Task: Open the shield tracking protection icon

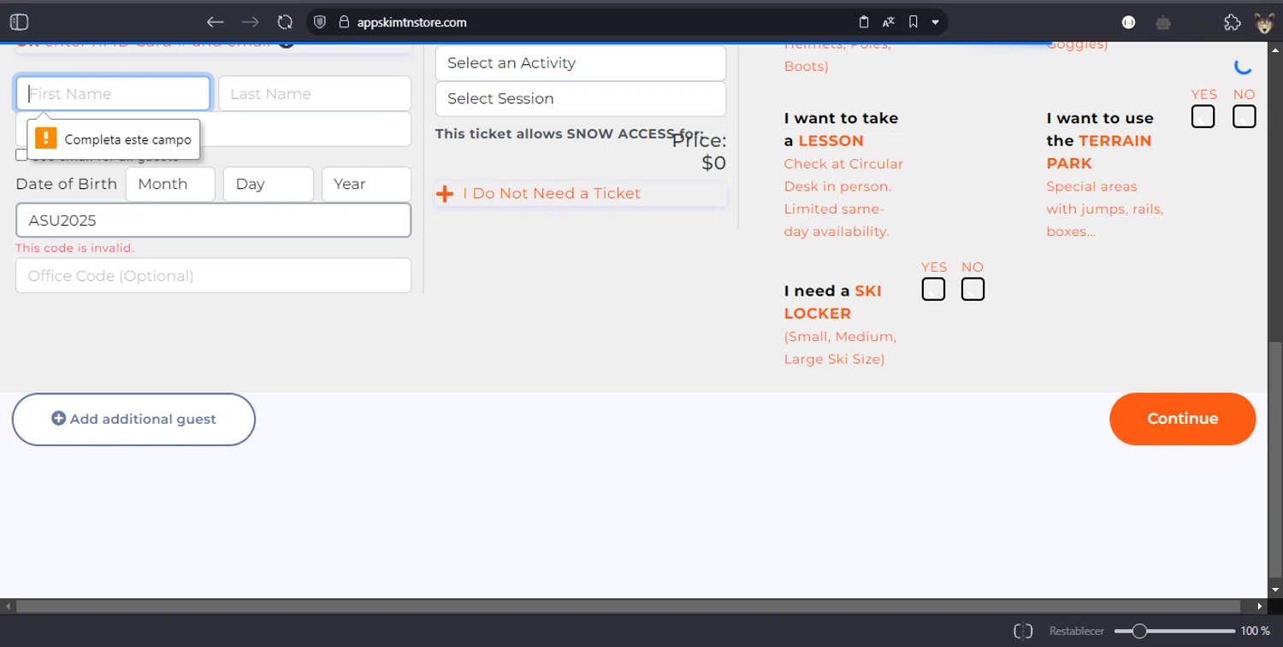Action: coord(320,22)
